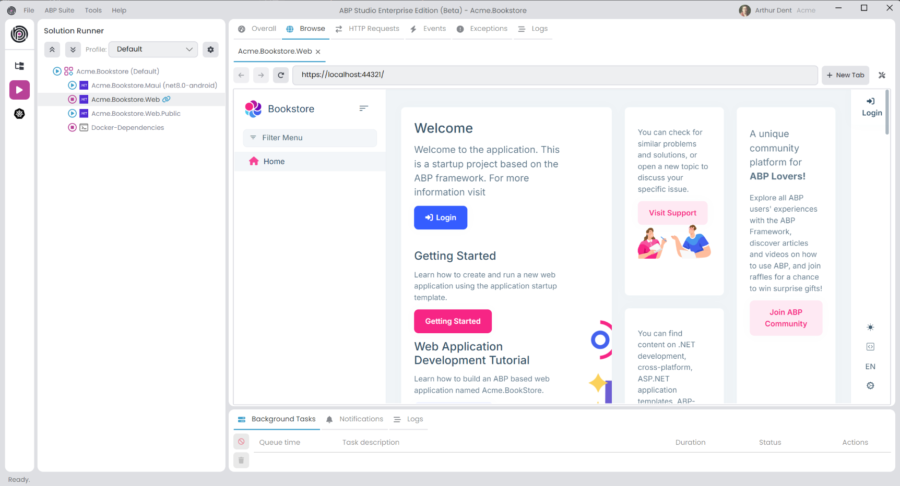Switch to the Overall tab
Image resolution: width=900 pixels, height=486 pixels.
coord(257,29)
